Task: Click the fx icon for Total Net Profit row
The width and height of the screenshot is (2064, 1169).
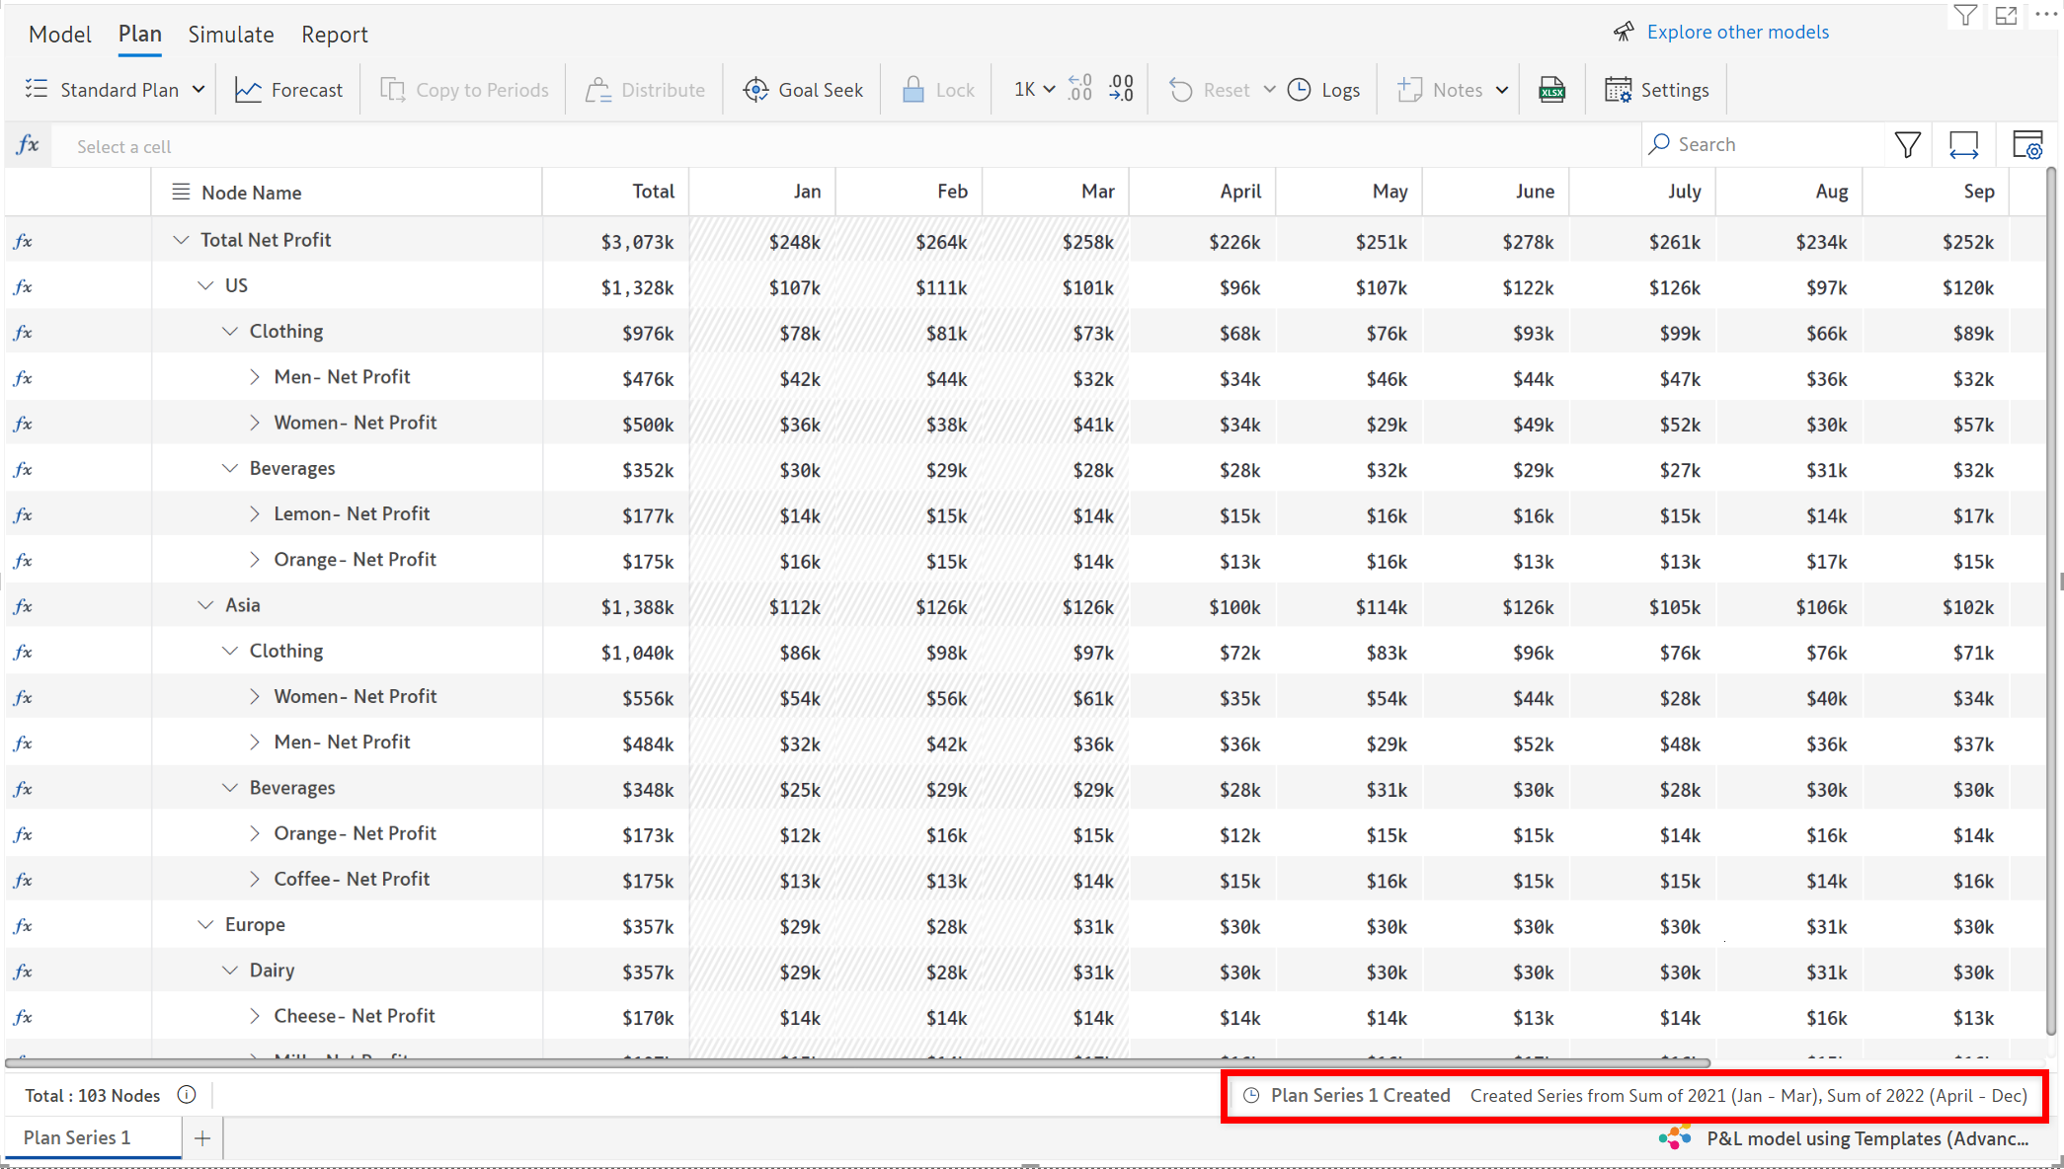Action: 23,241
